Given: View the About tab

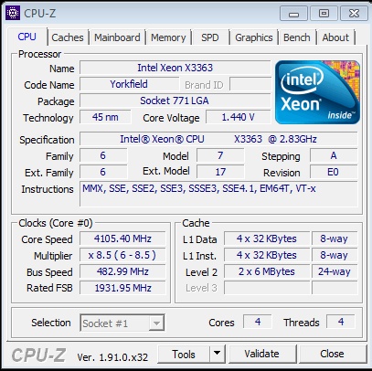Looking at the screenshot, I should pyautogui.click(x=335, y=37).
